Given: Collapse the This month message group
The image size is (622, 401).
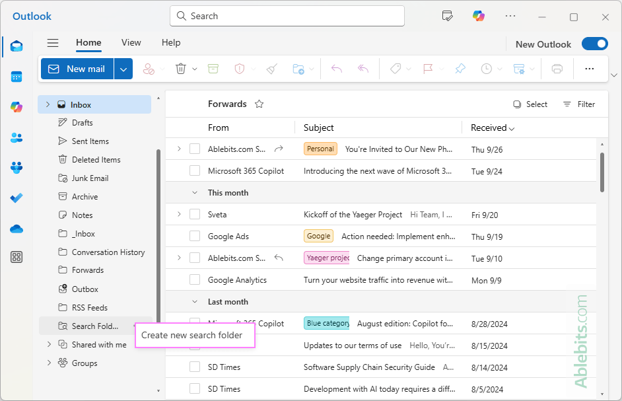Looking at the screenshot, I should click(193, 192).
